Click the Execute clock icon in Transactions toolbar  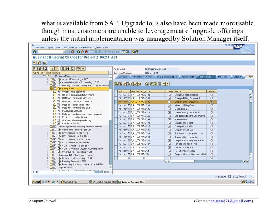tap(147, 84)
